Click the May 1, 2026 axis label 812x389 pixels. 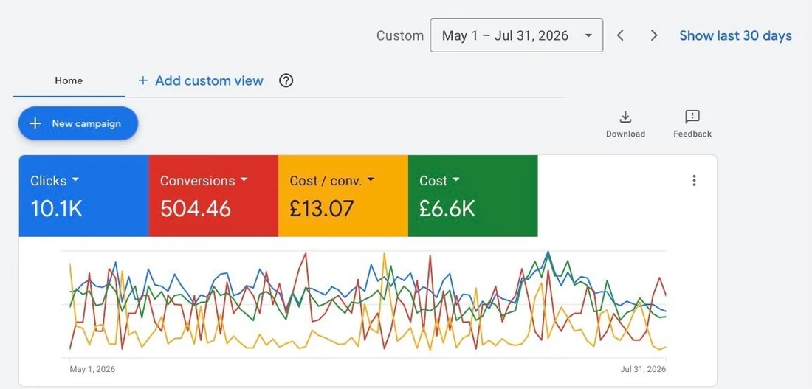click(x=92, y=369)
